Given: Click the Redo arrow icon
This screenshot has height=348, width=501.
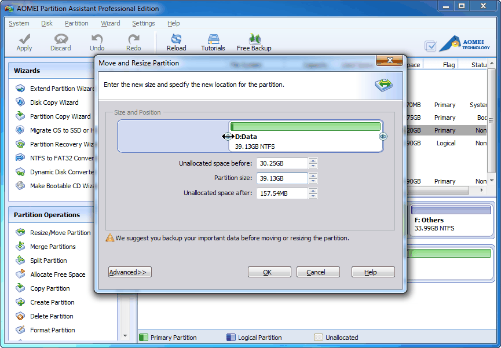Looking at the screenshot, I should tap(134, 39).
